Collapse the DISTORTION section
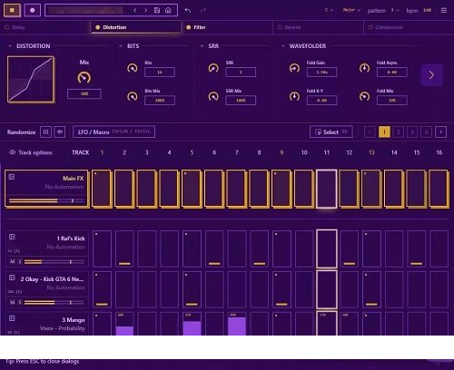The width and height of the screenshot is (454, 370). coord(10,46)
